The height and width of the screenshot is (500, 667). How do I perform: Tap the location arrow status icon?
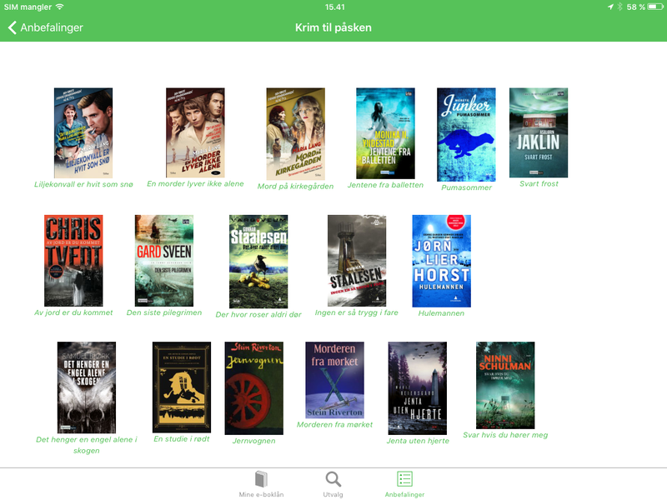610,7
